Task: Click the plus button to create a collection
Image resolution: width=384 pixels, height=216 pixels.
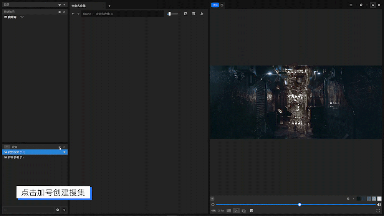Action: [x=7, y=147]
